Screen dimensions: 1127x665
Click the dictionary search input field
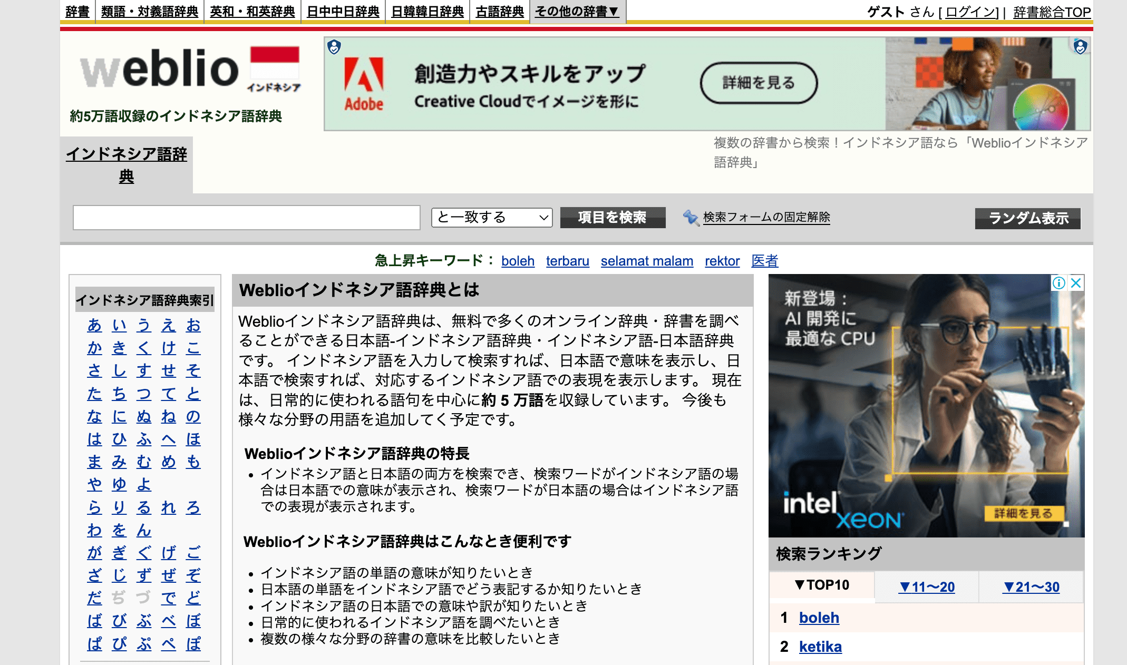(x=246, y=218)
